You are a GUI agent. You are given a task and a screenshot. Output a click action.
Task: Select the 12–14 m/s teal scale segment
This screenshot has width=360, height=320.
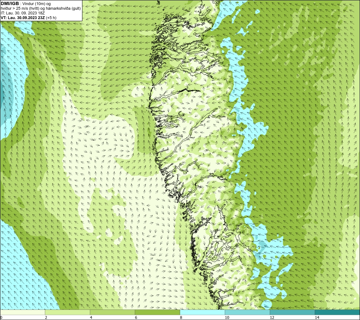[x=292, y=312]
